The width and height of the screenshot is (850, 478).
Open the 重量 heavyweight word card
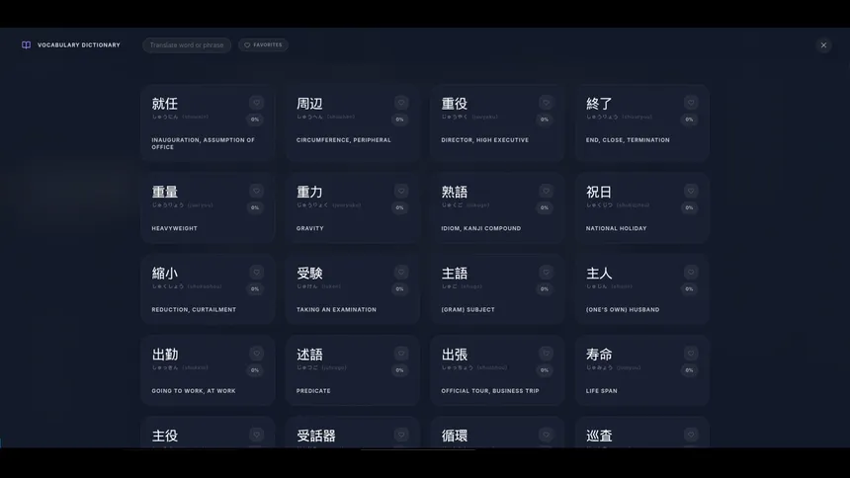pyautogui.click(x=208, y=208)
